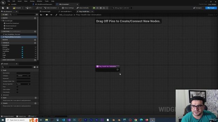Open the File menu
The image size is (218, 122).
pos(9,1)
